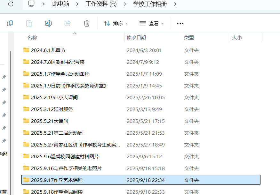Open the See more ellipsis menu
The width and height of the screenshot is (280, 195).
[x=180, y=23]
